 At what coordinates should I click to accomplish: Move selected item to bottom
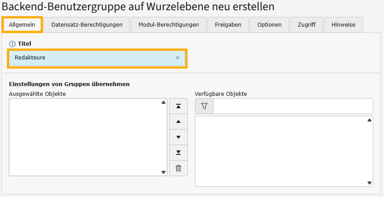[178, 153]
